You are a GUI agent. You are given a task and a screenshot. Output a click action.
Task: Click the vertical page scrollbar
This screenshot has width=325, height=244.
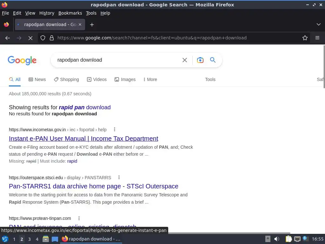(324, 66)
